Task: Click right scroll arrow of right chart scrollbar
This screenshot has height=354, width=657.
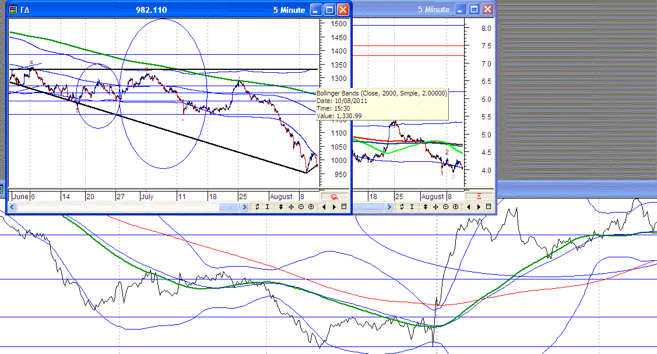Action: click(x=389, y=207)
